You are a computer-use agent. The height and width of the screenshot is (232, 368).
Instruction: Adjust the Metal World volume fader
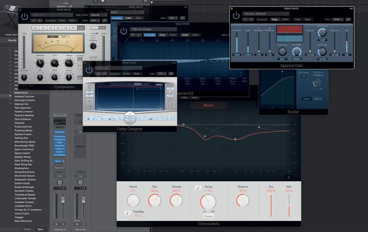tap(63, 200)
